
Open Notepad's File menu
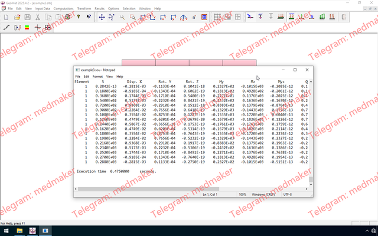click(x=77, y=77)
